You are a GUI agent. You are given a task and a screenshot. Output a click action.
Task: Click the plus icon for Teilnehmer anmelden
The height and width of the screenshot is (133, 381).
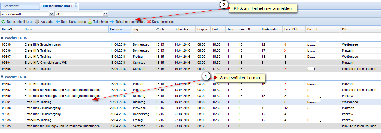pyautogui.click(x=112, y=22)
